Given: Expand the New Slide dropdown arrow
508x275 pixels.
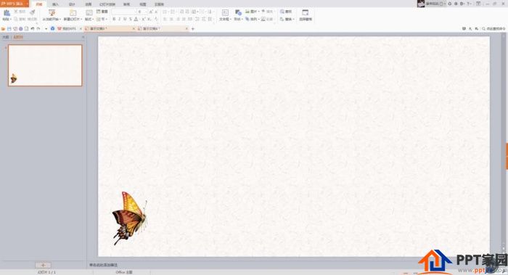Looking at the screenshot, I should pos(81,20).
